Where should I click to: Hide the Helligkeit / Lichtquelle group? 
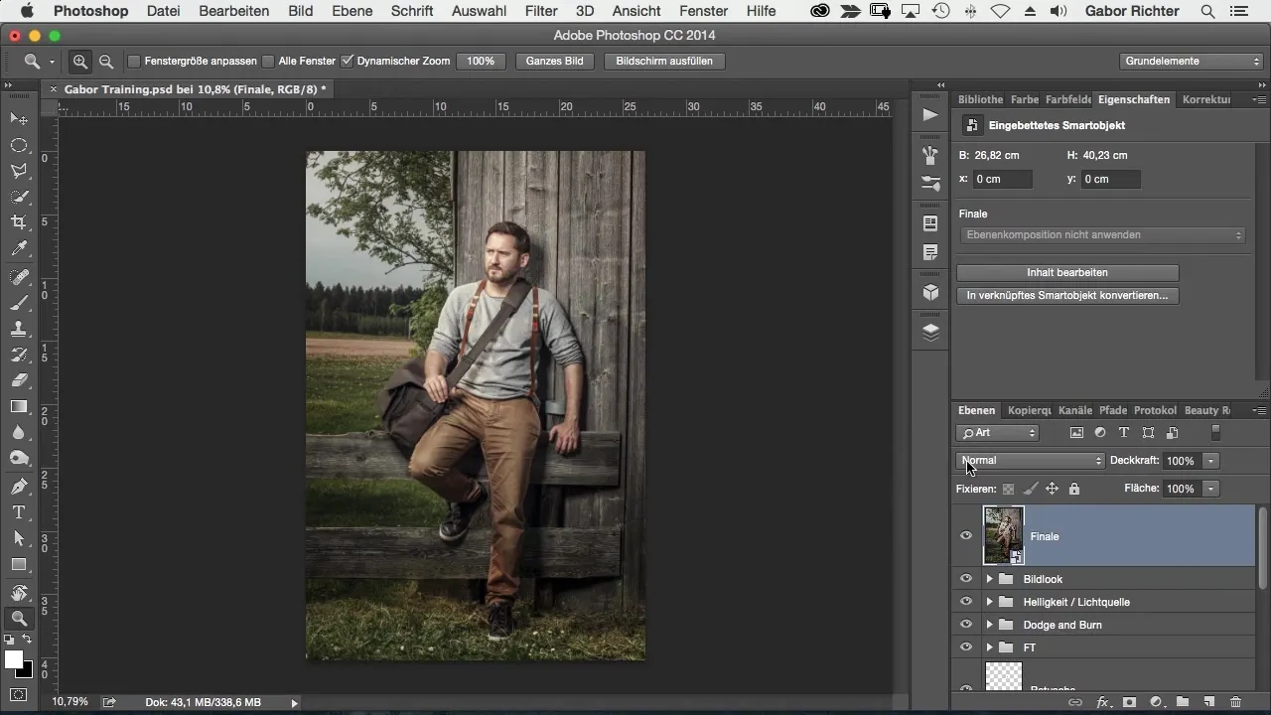click(965, 602)
